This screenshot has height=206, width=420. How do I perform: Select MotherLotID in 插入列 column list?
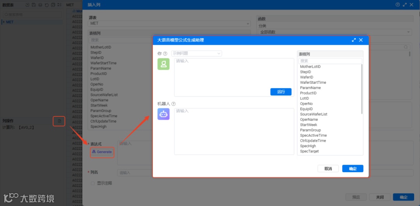click(x=101, y=47)
